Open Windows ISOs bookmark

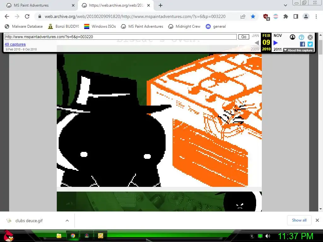[x=100, y=26]
